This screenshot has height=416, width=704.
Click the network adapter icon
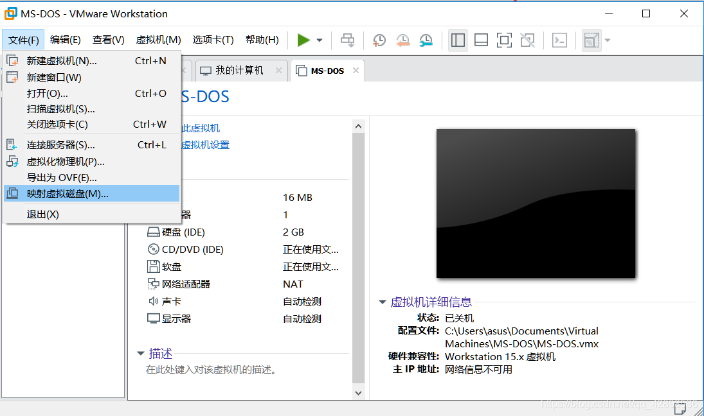[x=154, y=284]
